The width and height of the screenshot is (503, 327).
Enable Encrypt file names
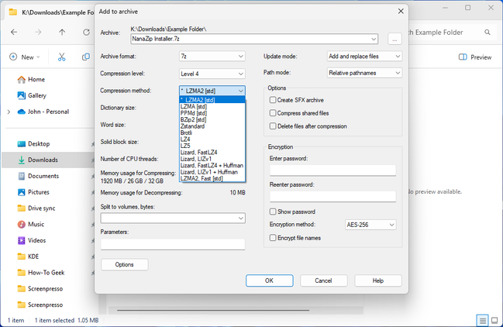tap(273, 238)
